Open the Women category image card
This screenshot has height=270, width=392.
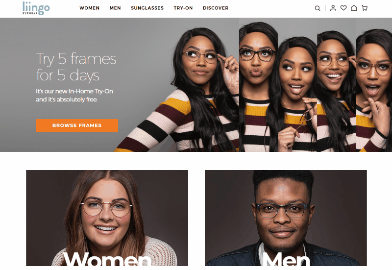[x=107, y=218]
